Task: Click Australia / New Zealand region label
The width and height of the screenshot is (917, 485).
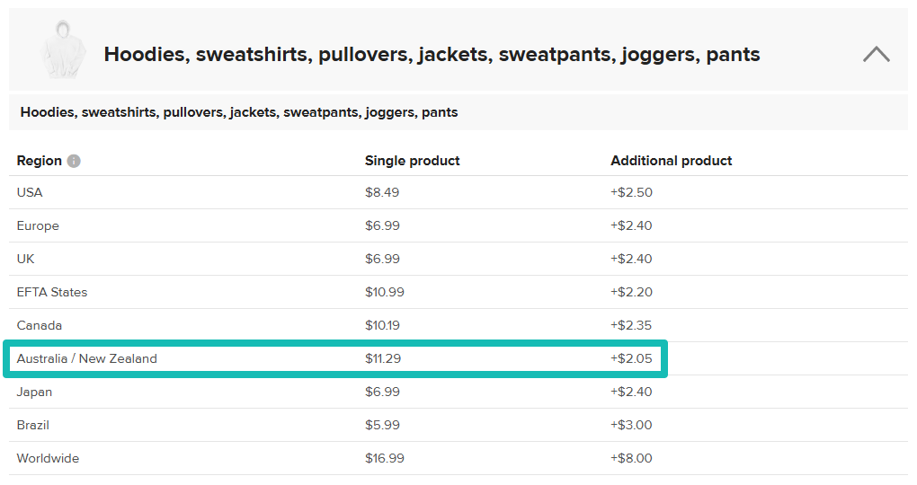Action: click(87, 358)
